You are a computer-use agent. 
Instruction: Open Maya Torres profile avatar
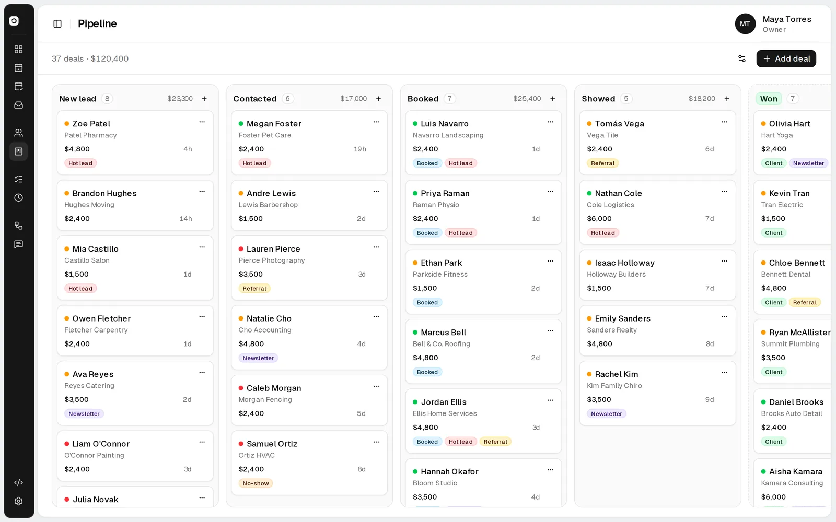(745, 24)
